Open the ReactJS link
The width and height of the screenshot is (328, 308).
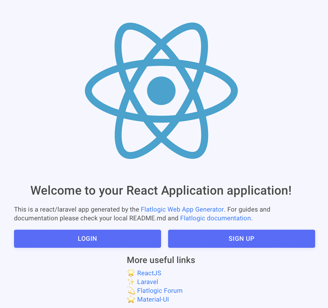(149, 273)
